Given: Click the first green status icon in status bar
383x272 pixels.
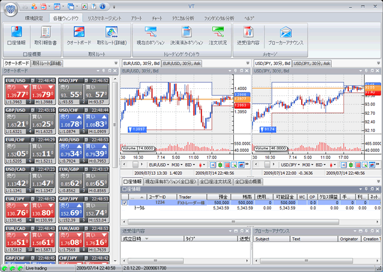Looking at the screenshot, I should click(5, 268).
